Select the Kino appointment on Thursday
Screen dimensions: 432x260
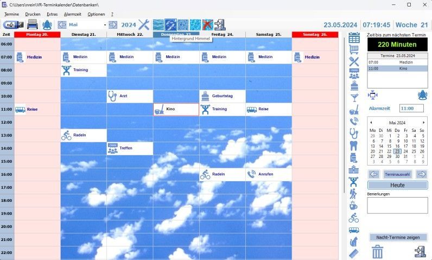pyautogui.click(x=176, y=110)
